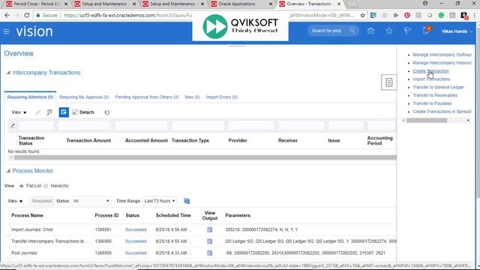
Task: Click Succeeded status for Post Journals
Action: tap(136, 253)
